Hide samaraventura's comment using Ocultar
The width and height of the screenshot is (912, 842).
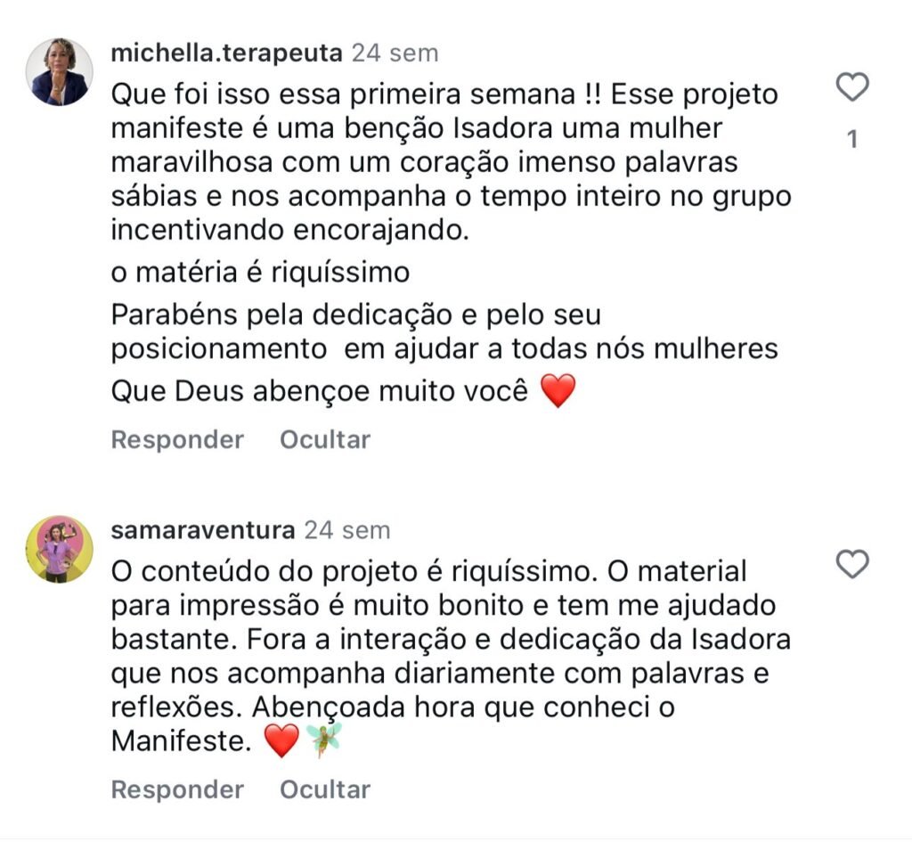click(325, 789)
